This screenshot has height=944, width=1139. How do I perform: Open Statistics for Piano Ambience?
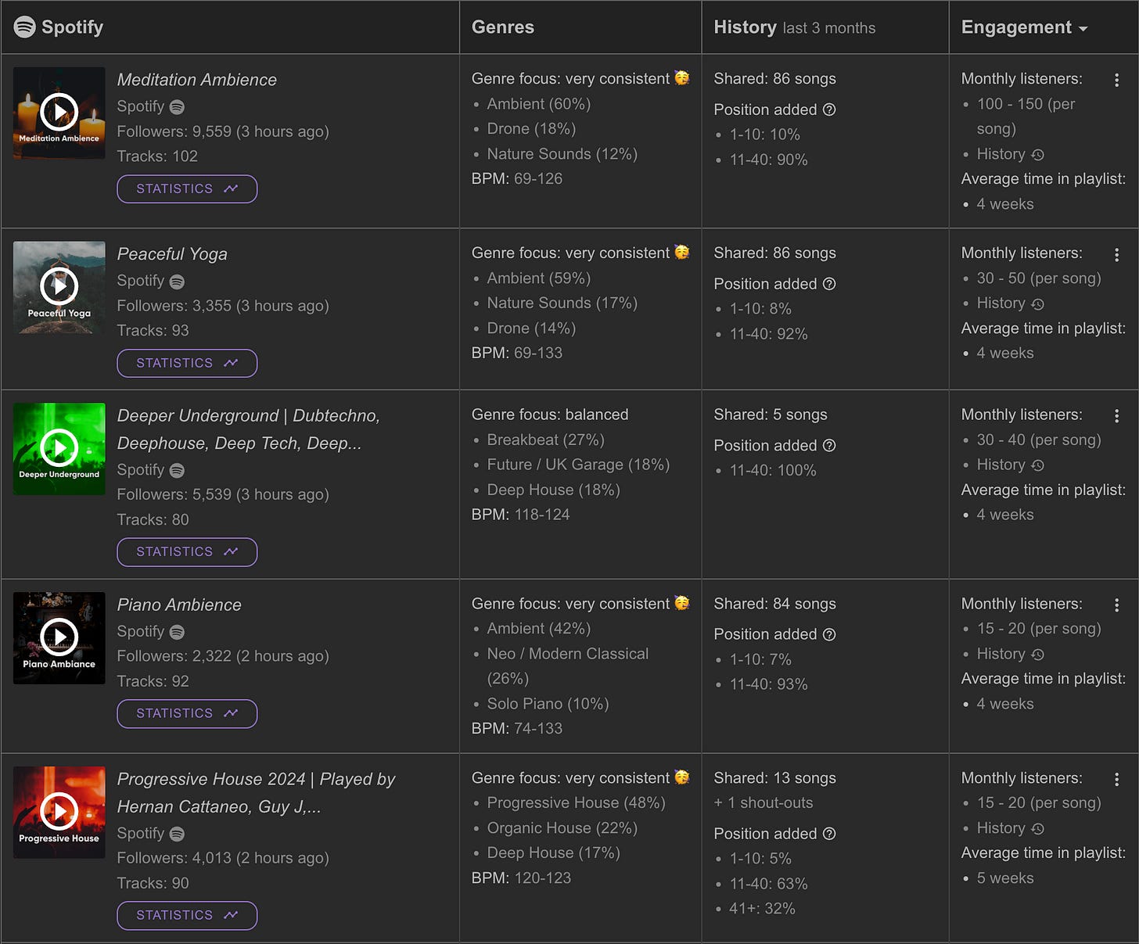[187, 713]
